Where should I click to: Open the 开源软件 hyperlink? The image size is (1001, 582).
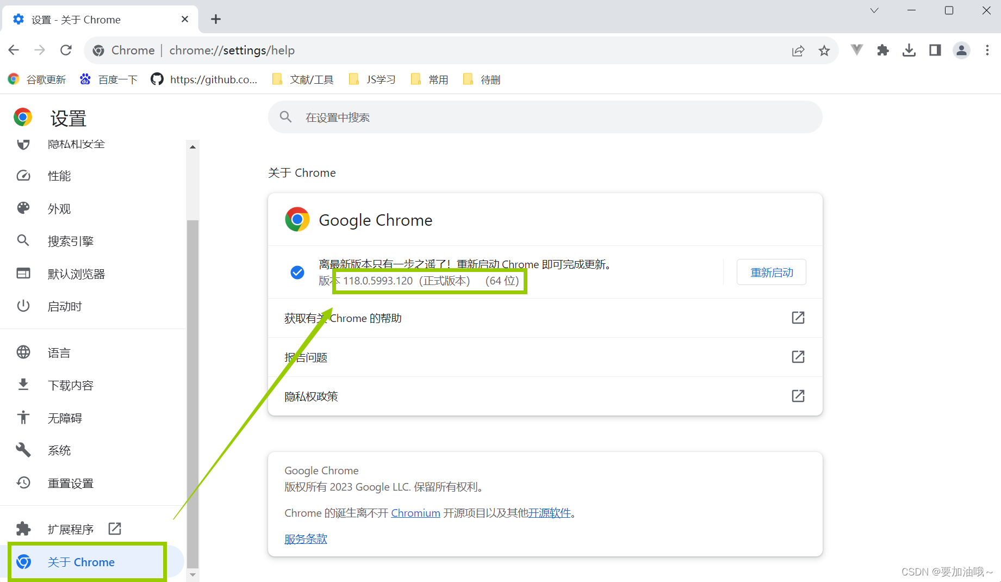coord(550,513)
